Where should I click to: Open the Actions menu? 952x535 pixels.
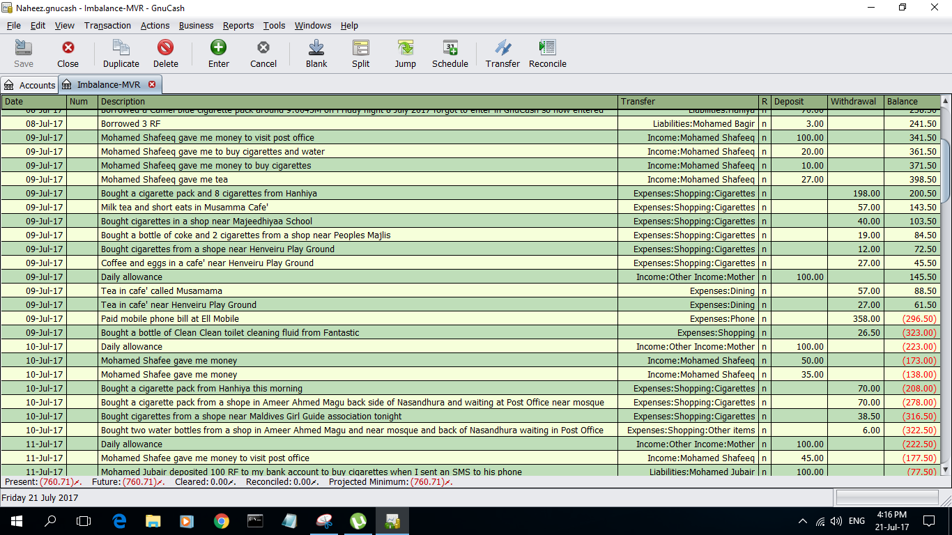(x=155, y=25)
